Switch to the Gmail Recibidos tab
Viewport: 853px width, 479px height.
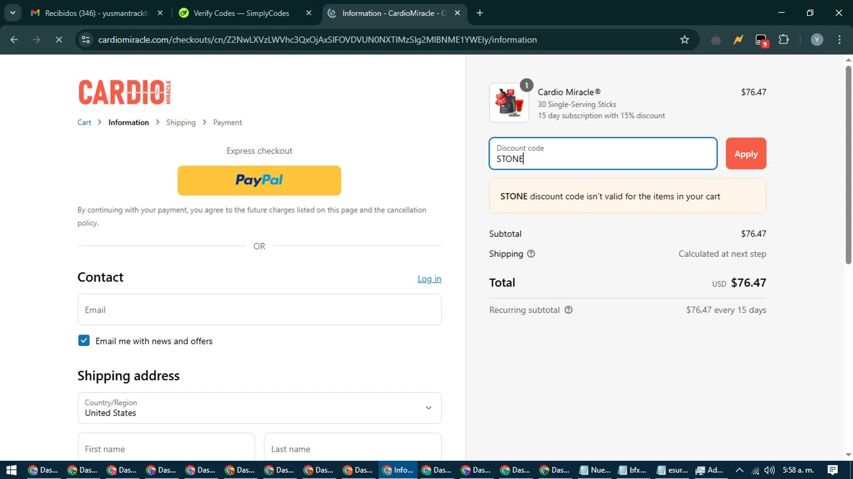[90, 13]
